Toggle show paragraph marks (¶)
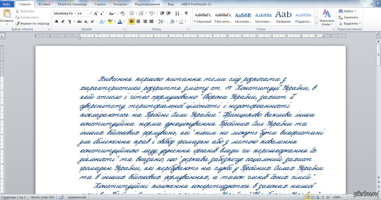The height and width of the screenshot is (200, 381). pos(186,14)
